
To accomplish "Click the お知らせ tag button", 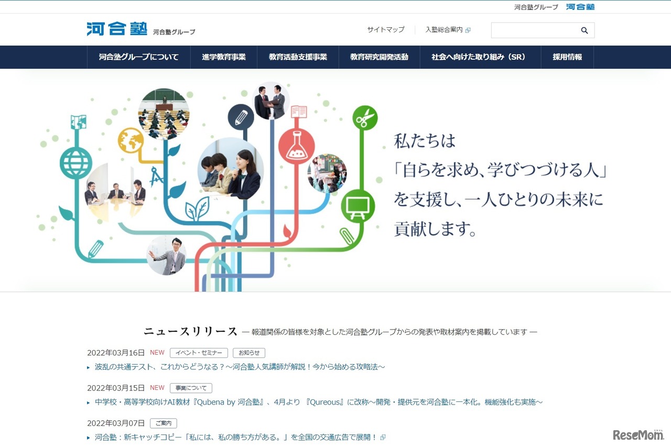I will pos(248,353).
